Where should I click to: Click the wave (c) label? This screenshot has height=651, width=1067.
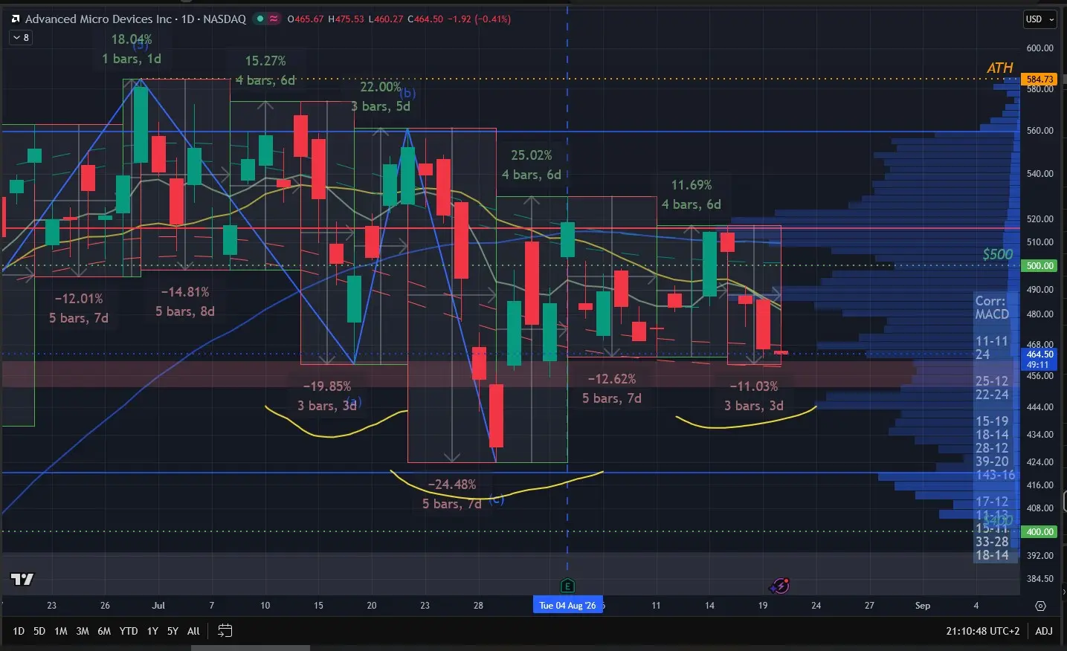[497, 499]
